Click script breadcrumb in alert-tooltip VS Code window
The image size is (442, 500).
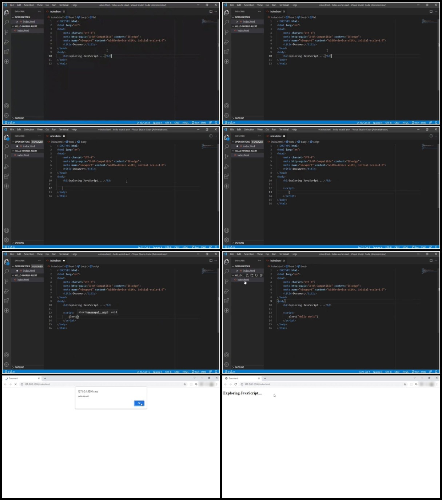point(95,266)
